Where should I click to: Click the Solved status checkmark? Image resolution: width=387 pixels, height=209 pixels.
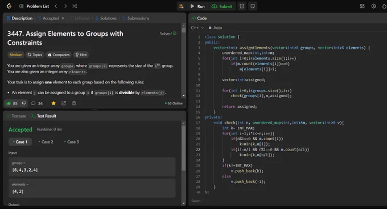[175, 34]
